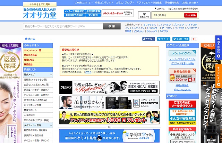The height and width of the screenshot is (143, 222).
Task: Click the ログイン link in the header
Action: [161, 9]
